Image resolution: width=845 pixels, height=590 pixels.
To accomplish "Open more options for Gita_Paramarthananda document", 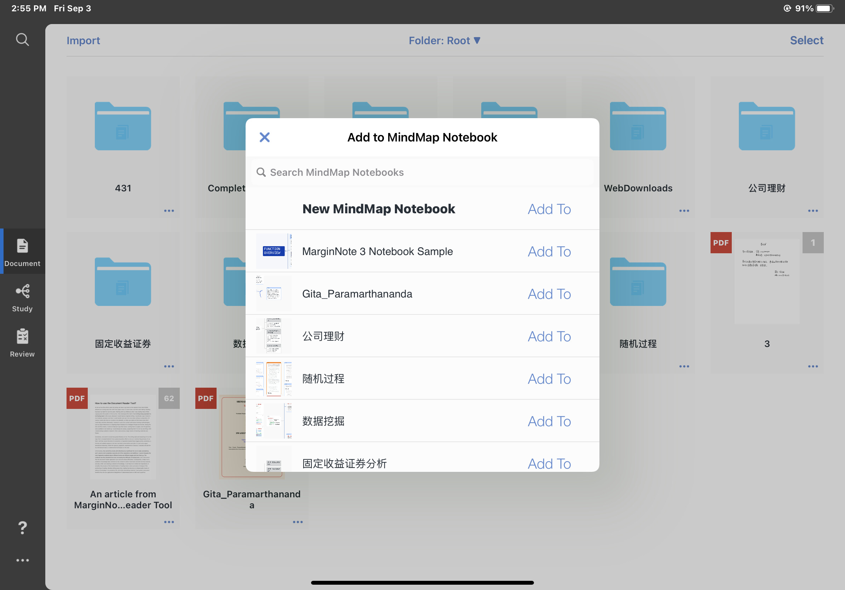I will click(298, 522).
